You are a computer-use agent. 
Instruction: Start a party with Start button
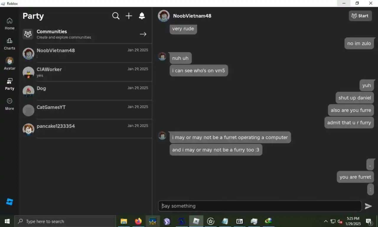(x=360, y=16)
